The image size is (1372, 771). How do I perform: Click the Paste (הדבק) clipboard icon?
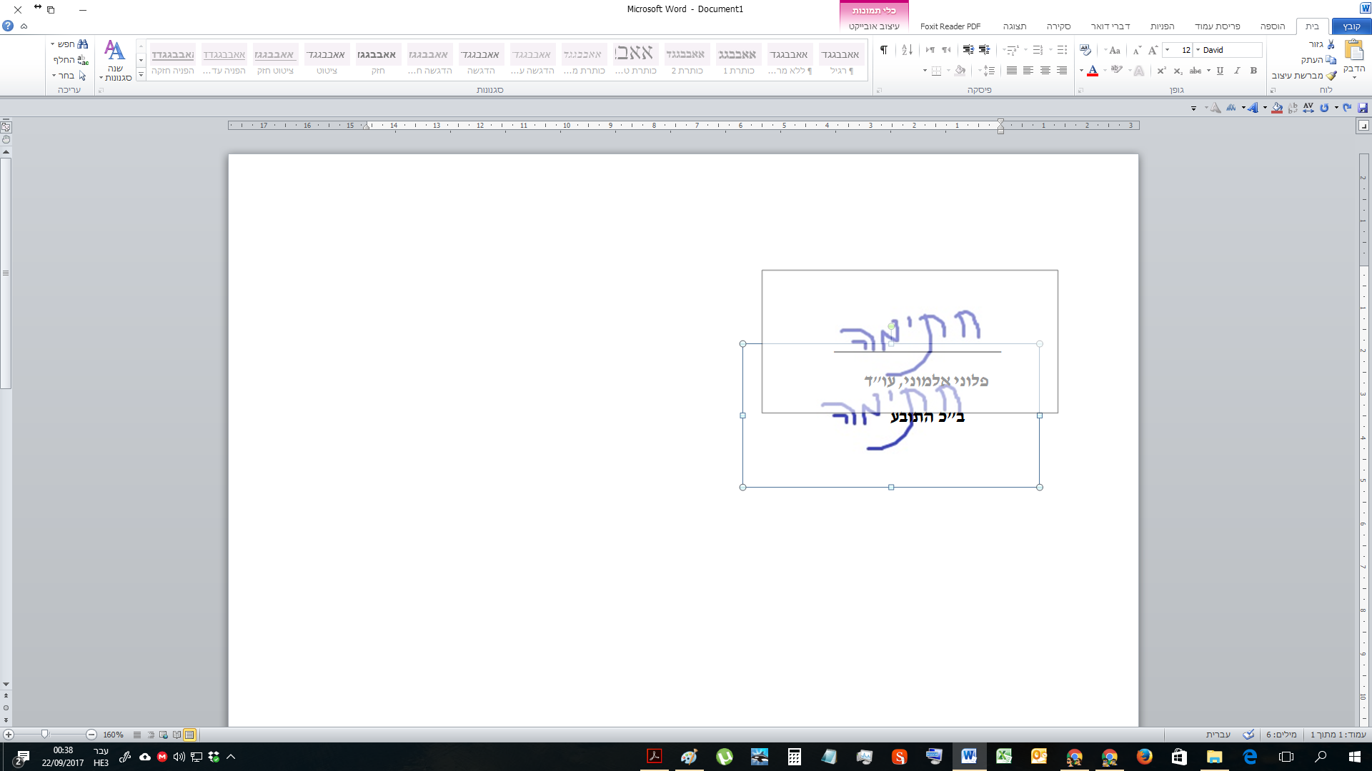1354,51
